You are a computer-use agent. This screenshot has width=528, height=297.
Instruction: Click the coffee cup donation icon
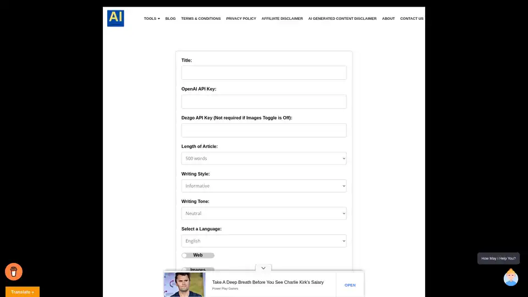(14, 271)
